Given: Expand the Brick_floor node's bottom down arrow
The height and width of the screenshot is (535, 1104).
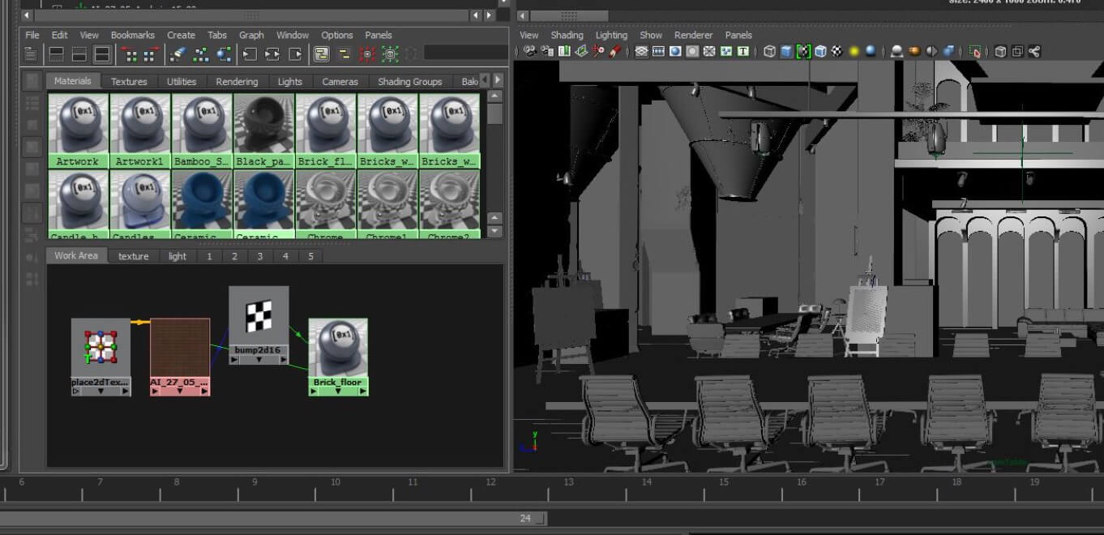Looking at the screenshot, I should (339, 391).
